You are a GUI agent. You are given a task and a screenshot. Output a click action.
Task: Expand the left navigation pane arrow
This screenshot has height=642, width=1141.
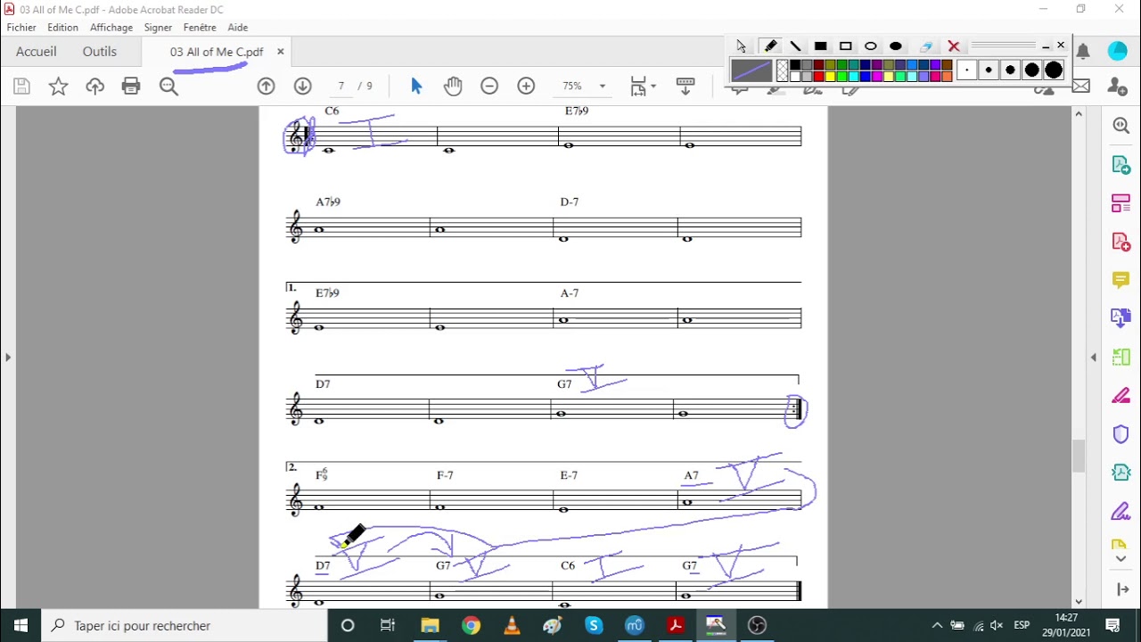(8, 358)
